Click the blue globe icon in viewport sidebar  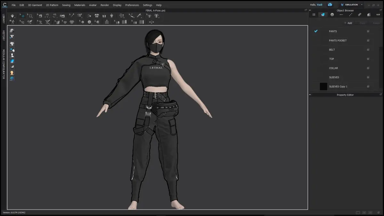point(12,78)
